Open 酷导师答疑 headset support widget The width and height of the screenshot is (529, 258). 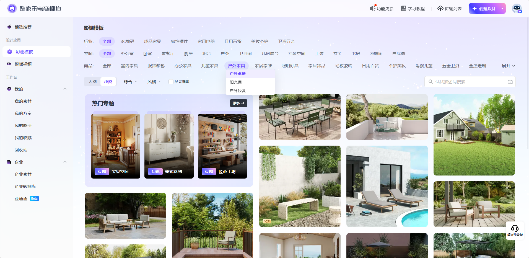pos(515,230)
